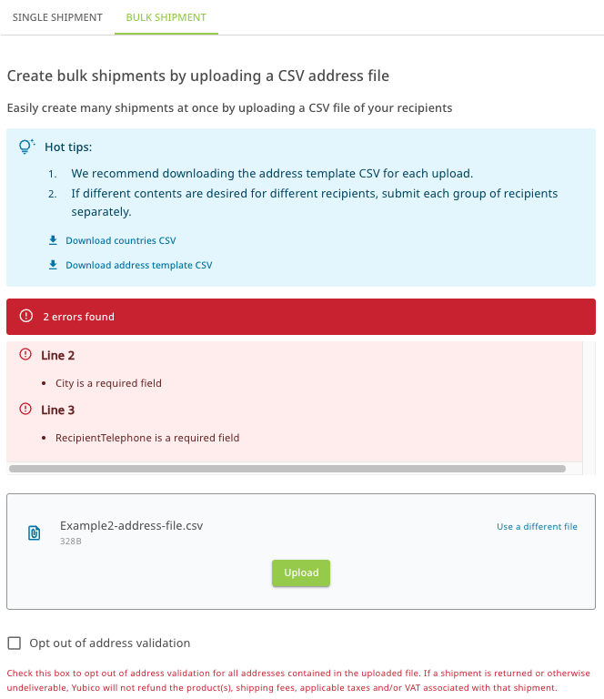This screenshot has width=604, height=699.
Task: Click download icon beside countries CSV
Action: [x=54, y=240]
